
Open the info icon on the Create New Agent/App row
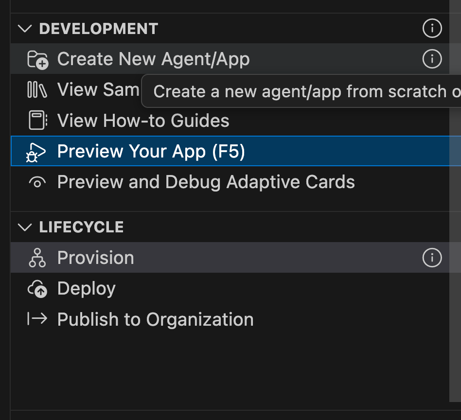pyautogui.click(x=432, y=59)
